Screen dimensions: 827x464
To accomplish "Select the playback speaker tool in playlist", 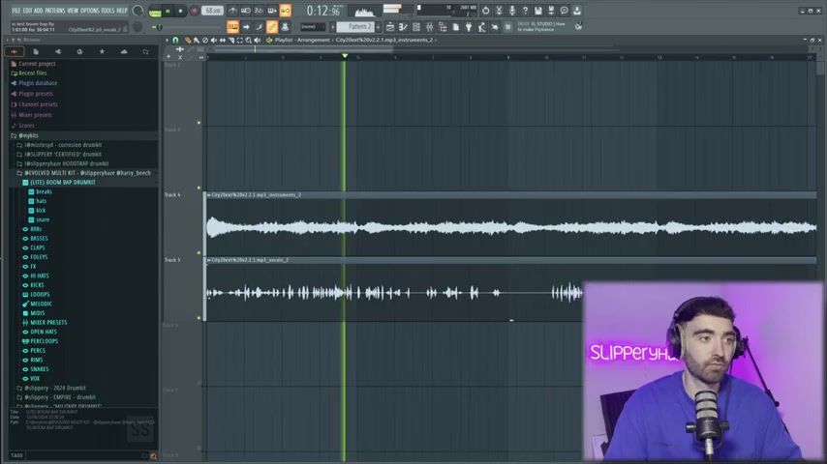I will coord(257,40).
